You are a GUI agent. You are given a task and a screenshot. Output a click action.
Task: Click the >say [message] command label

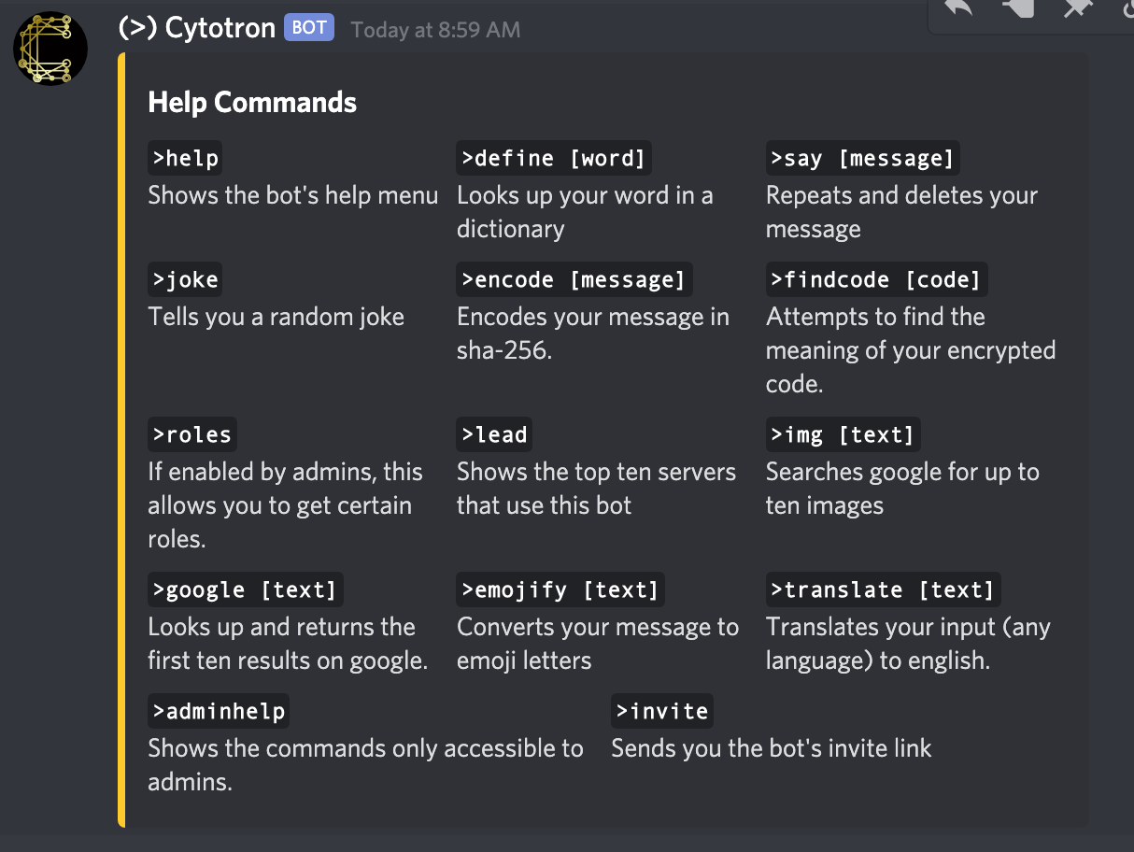(862, 159)
